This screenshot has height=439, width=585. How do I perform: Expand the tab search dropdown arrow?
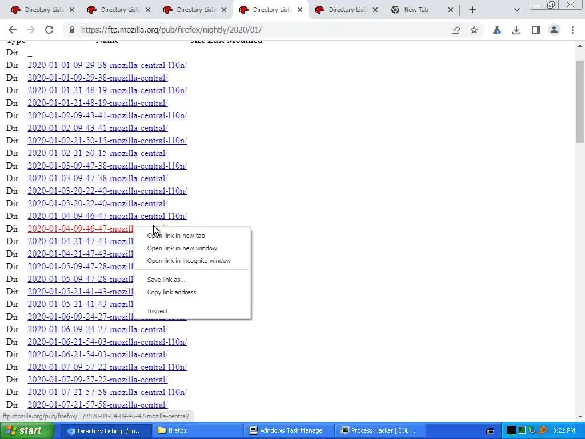(x=516, y=10)
